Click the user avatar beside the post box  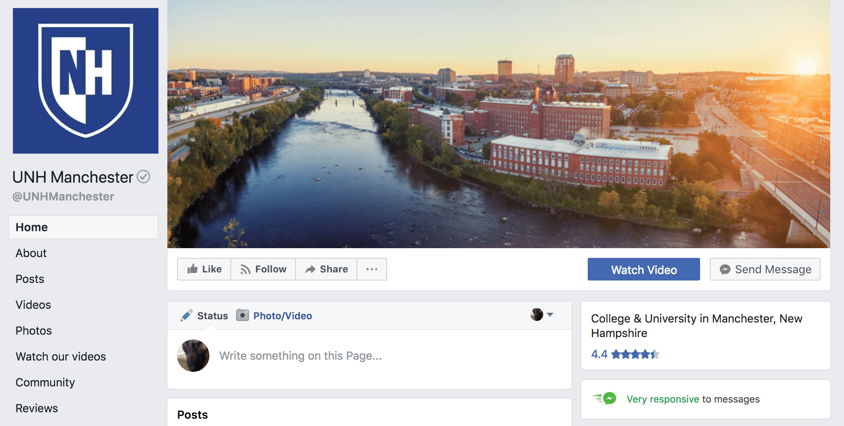193,356
